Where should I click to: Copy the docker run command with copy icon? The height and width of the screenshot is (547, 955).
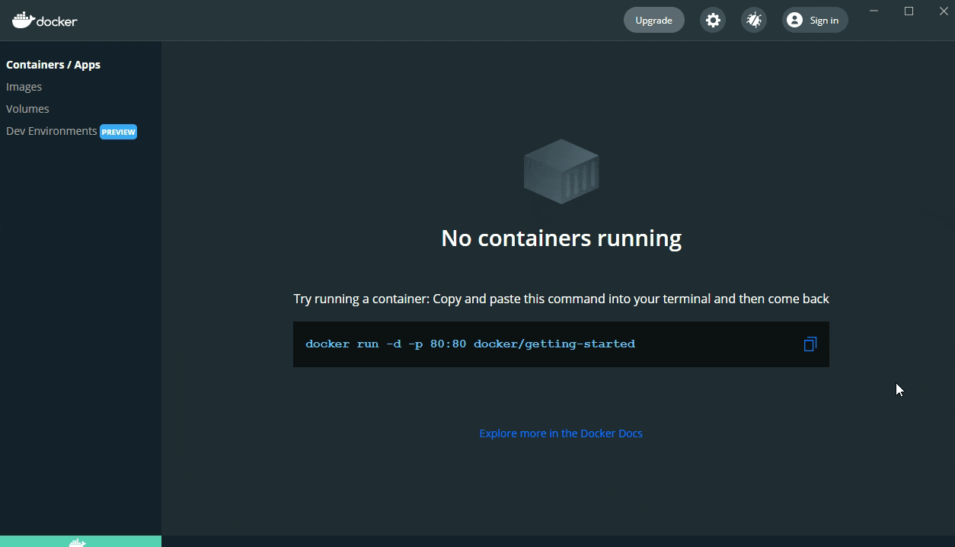pyautogui.click(x=810, y=344)
